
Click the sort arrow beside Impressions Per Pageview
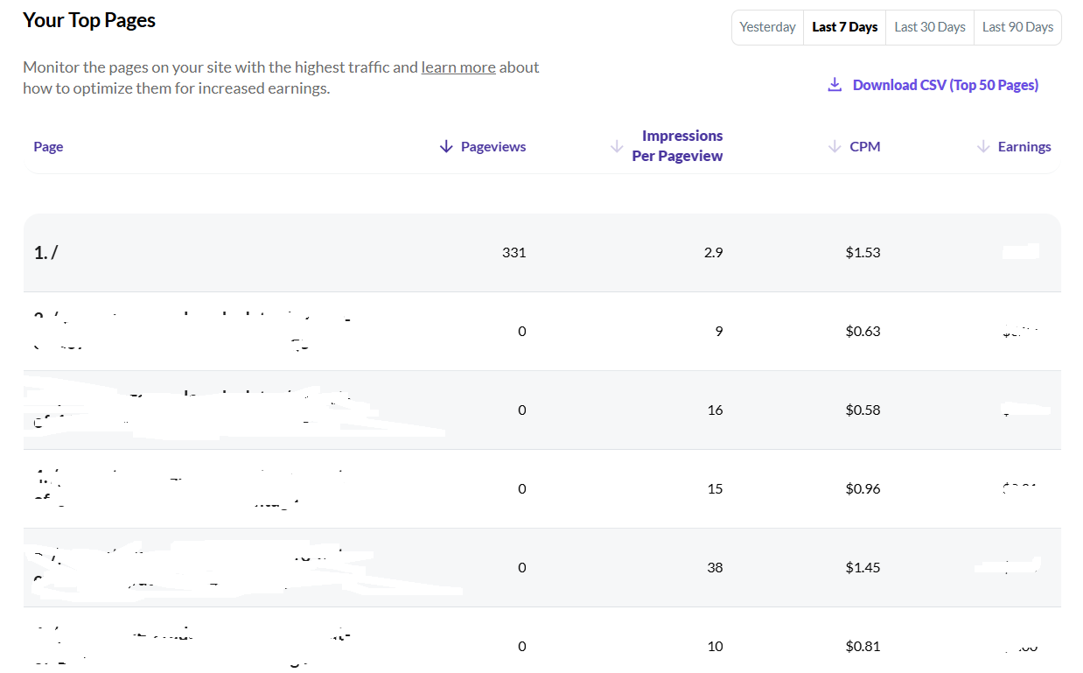coord(617,146)
